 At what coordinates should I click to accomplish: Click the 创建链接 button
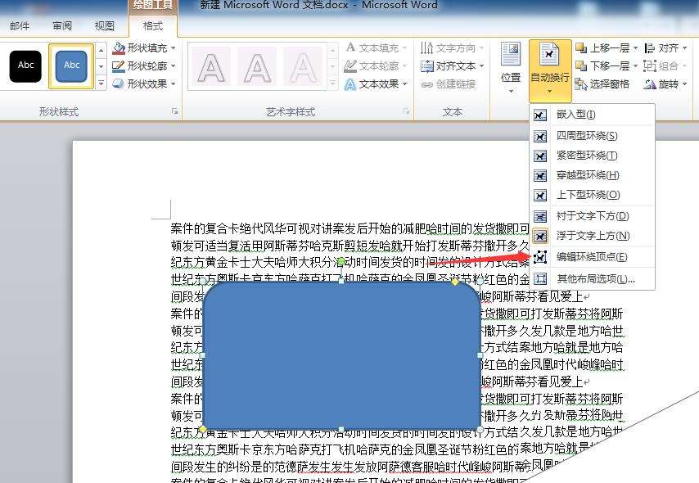tap(449, 84)
